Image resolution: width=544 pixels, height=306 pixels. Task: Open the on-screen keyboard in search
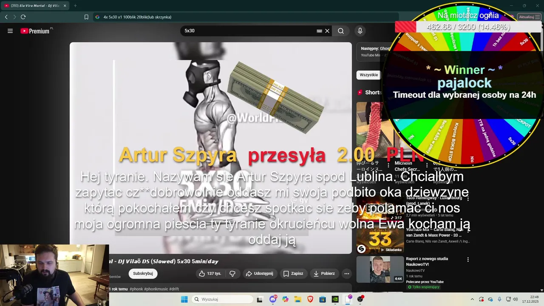pos(319,31)
